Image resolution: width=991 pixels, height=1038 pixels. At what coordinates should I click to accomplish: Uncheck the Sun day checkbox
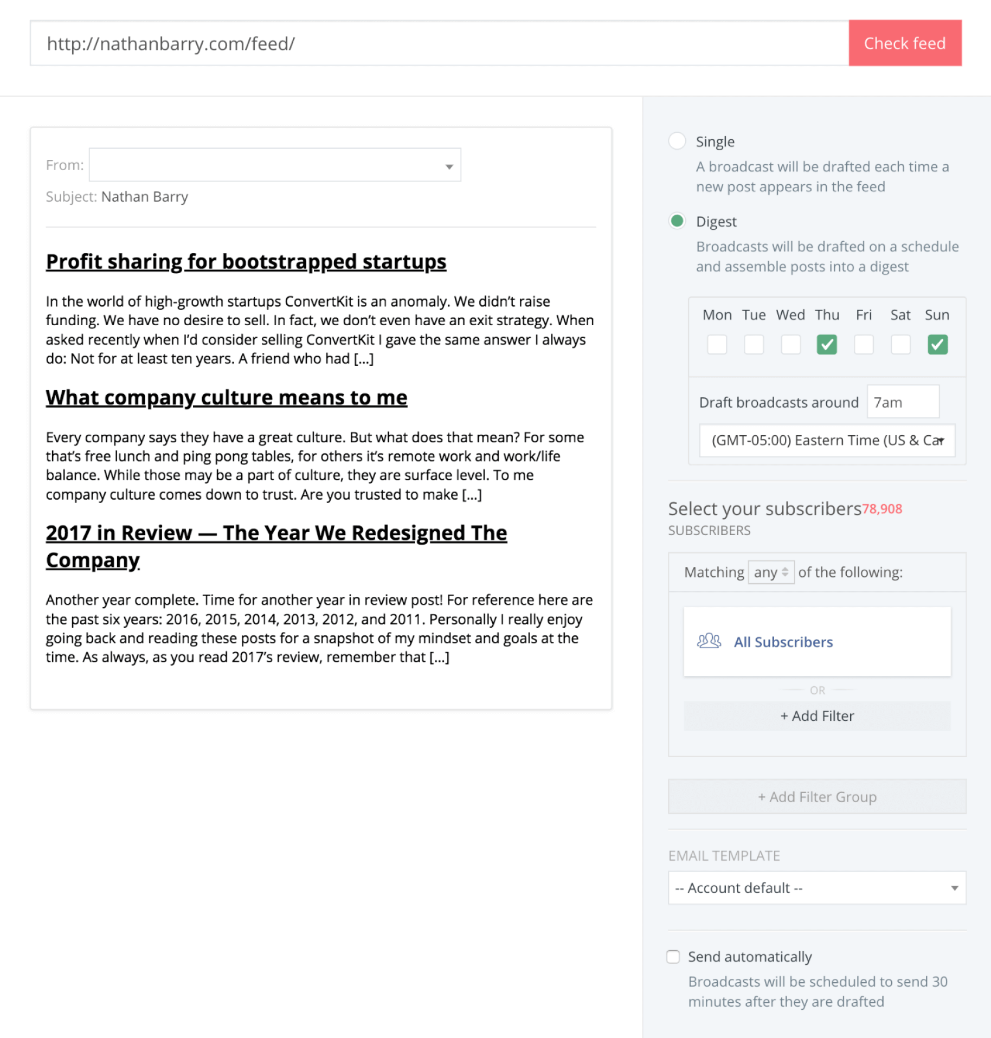point(937,345)
